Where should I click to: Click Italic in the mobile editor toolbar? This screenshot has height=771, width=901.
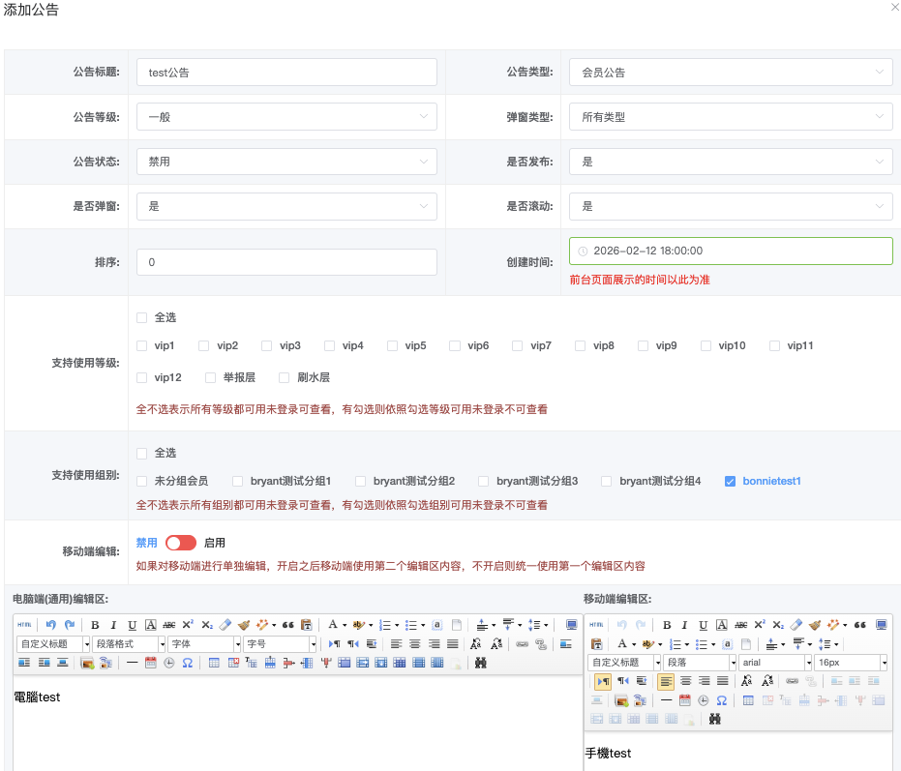pos(685,625)
